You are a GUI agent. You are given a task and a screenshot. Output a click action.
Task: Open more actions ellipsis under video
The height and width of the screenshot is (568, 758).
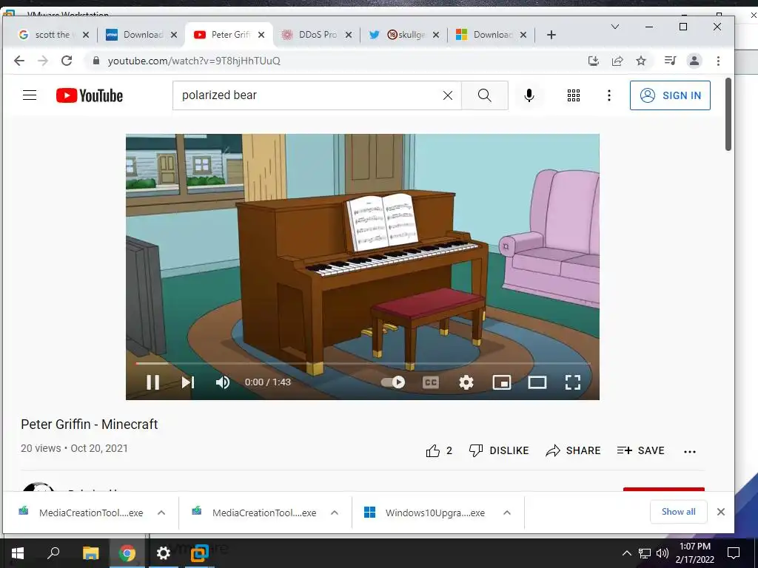(690, 452)
